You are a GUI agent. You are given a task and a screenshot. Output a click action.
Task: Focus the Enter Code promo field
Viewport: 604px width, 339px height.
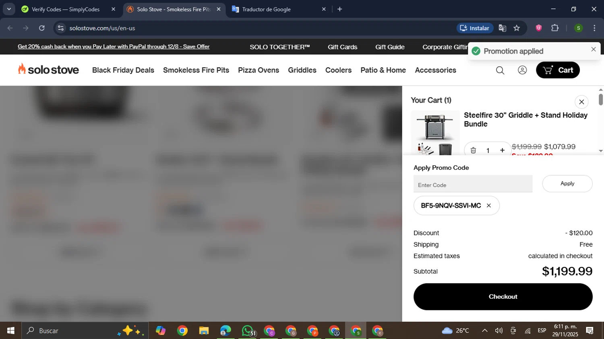473,184
